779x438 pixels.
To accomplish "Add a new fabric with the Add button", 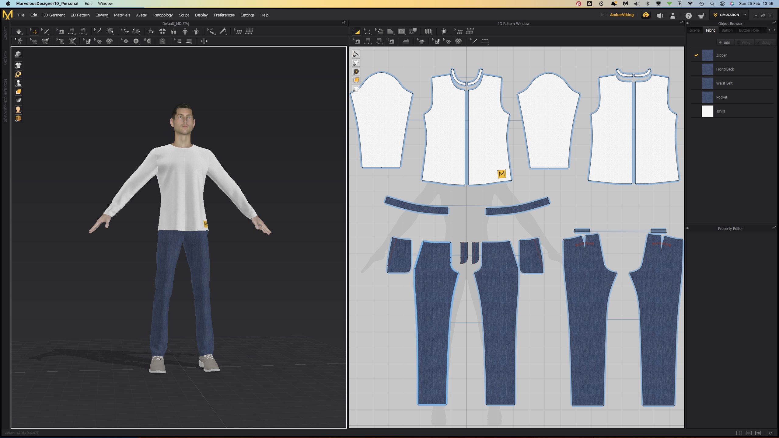I will pos(725,42).
